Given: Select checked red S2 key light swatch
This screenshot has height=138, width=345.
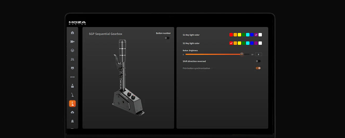Looking at the screenshot, I should tap(231, 43).
